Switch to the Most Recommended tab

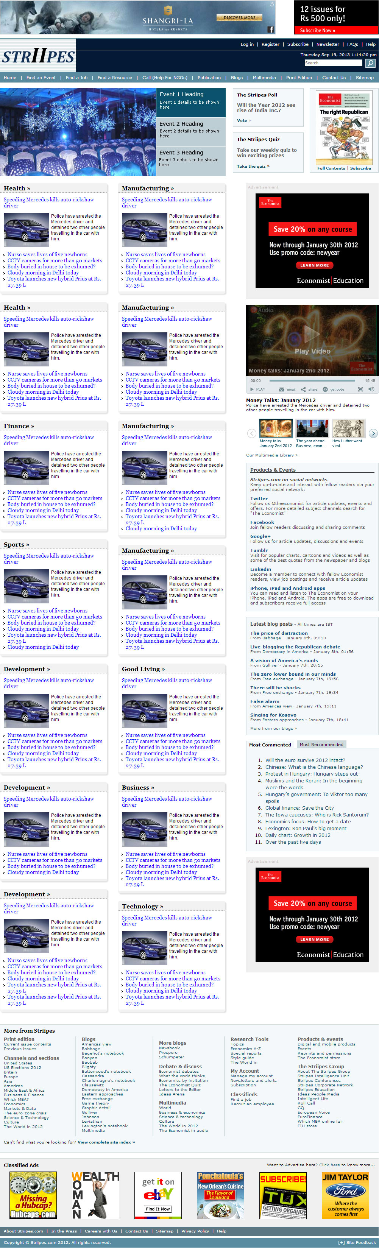321,744
